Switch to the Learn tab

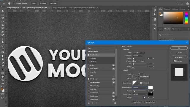pyautogui.click(x=160, y=29)
